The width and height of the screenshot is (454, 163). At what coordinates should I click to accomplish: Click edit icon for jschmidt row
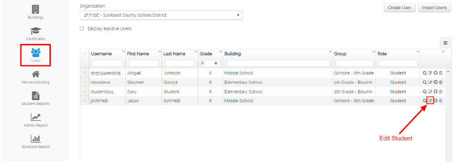point(430,101)
